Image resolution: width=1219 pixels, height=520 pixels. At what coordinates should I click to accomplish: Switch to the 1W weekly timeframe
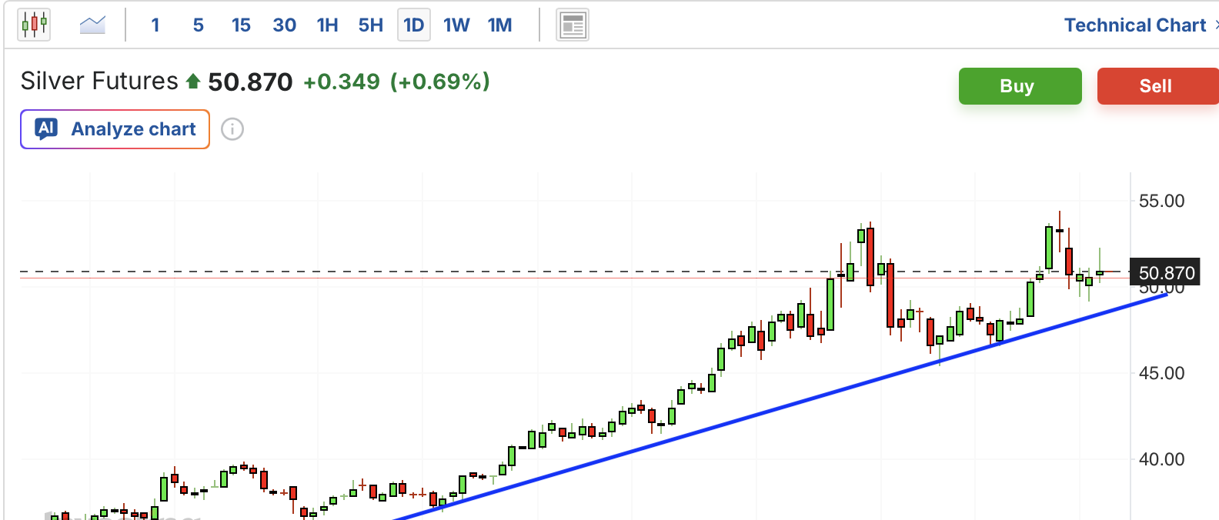click(456, 25)
